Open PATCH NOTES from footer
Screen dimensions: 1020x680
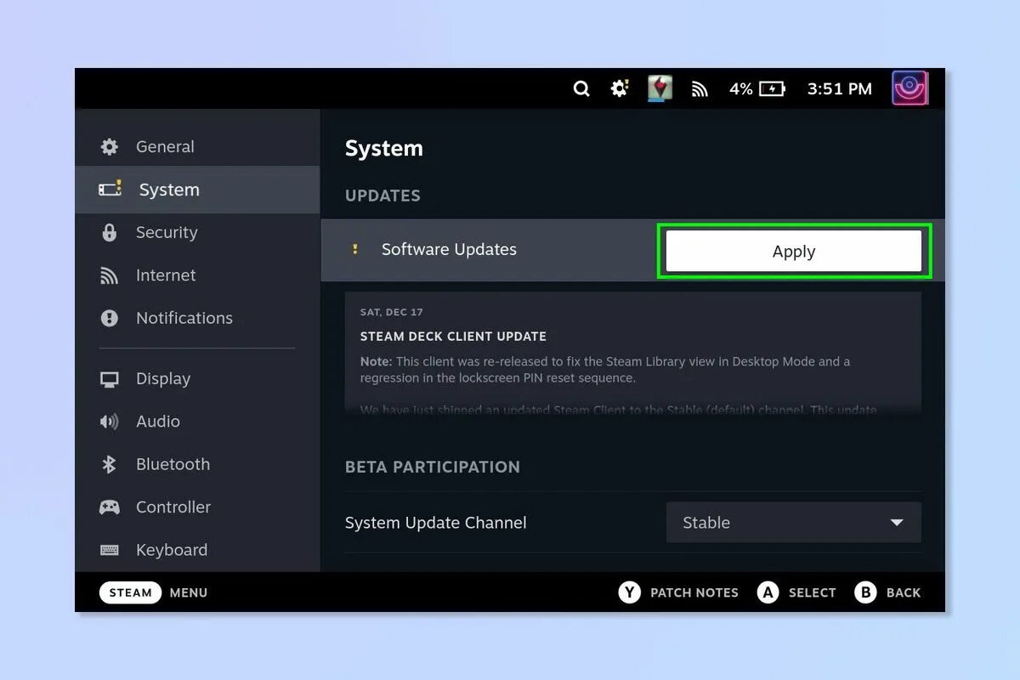pos(694,592)
